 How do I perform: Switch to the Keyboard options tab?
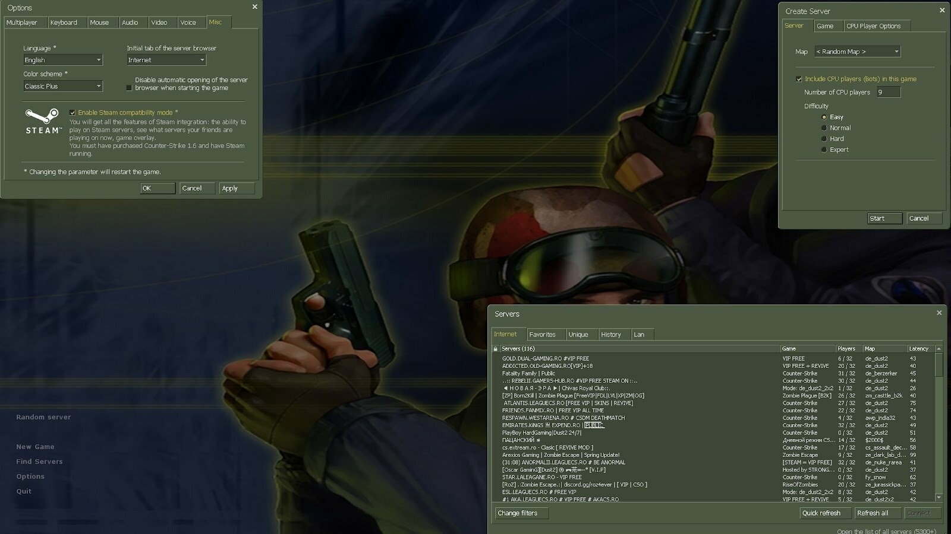pos(64,23)
